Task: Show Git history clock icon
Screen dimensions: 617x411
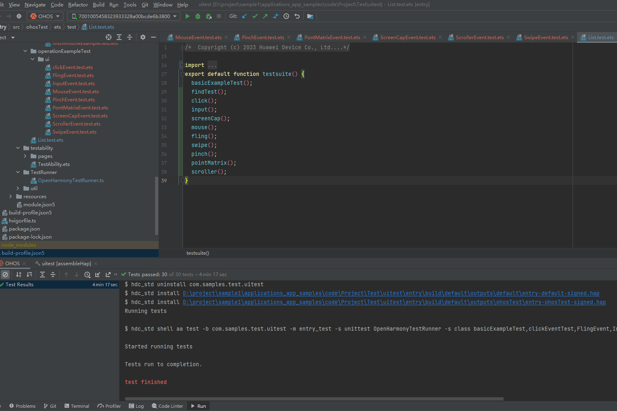Action: click(x=286, y=16)
